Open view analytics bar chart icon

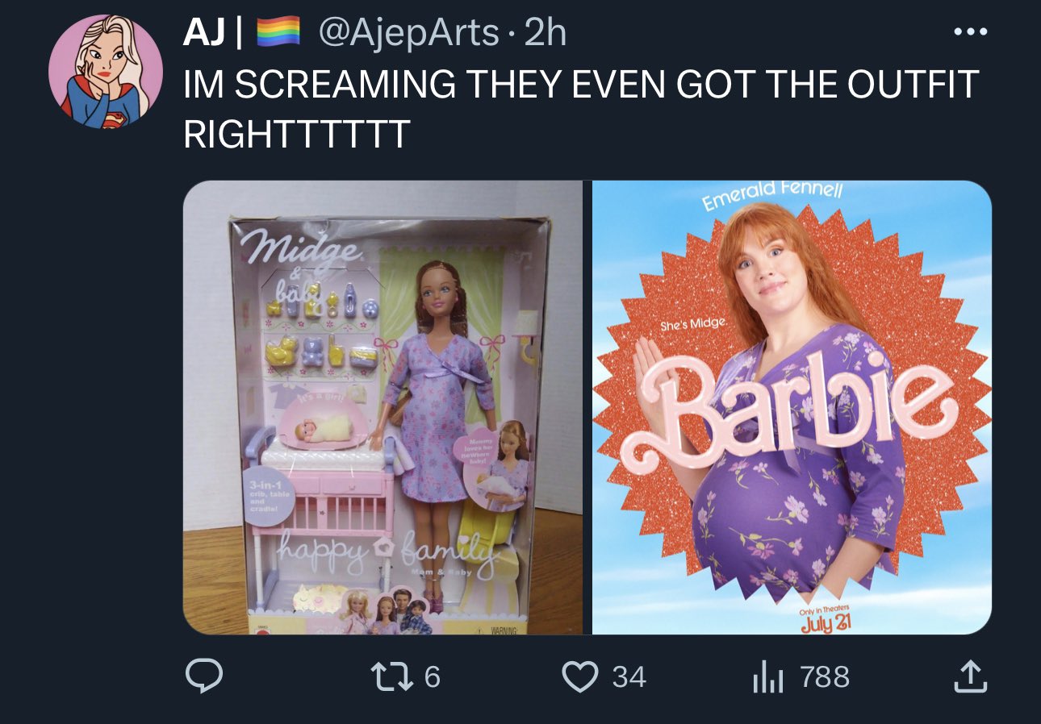(x=767, y=677)
